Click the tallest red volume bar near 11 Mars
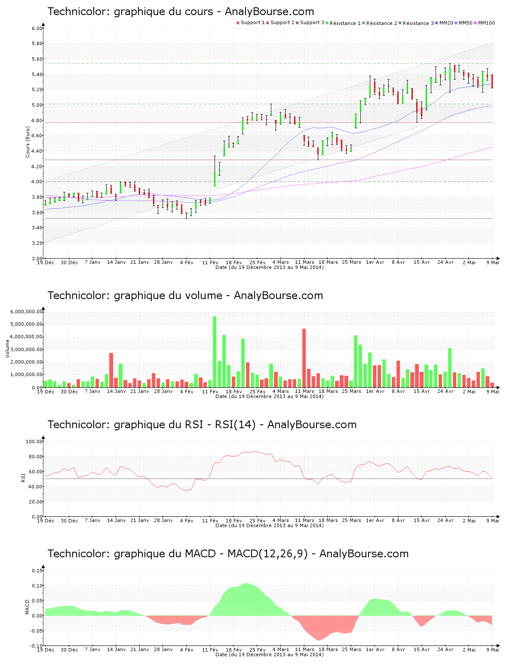 [304, 358]
